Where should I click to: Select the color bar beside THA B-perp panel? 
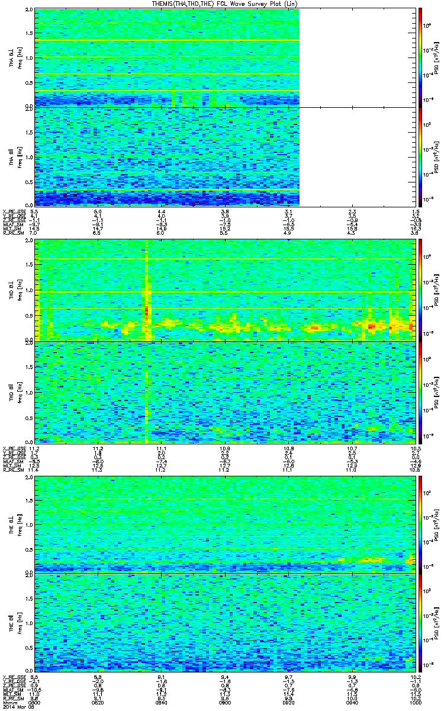(420, 57)
